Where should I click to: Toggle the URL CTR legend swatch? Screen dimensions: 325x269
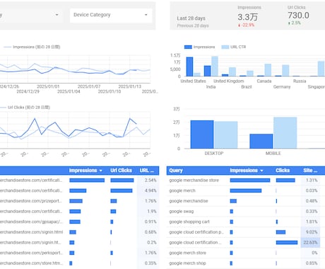coord(225,47)
